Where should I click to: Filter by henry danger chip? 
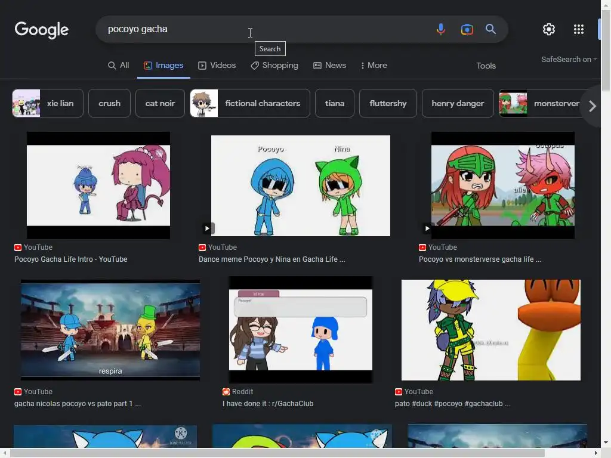458,103
